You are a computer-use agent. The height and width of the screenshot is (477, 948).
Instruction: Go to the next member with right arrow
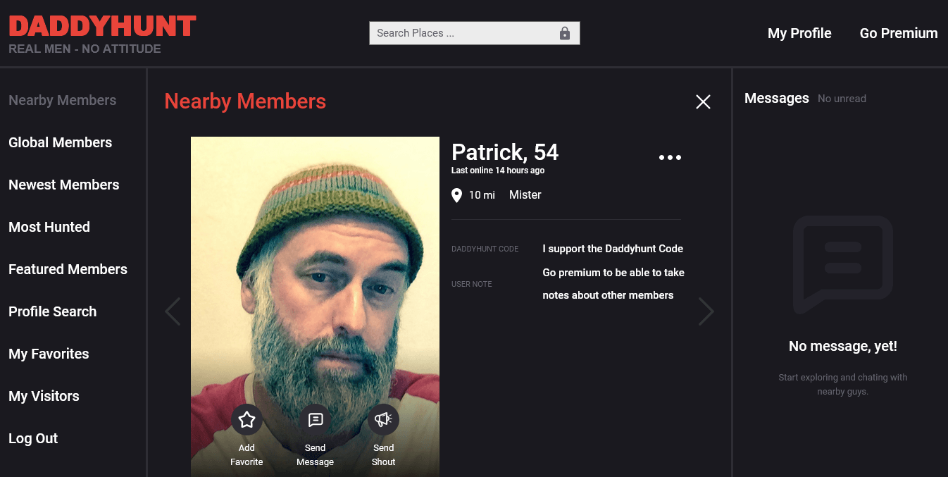(x=706, y=311)
